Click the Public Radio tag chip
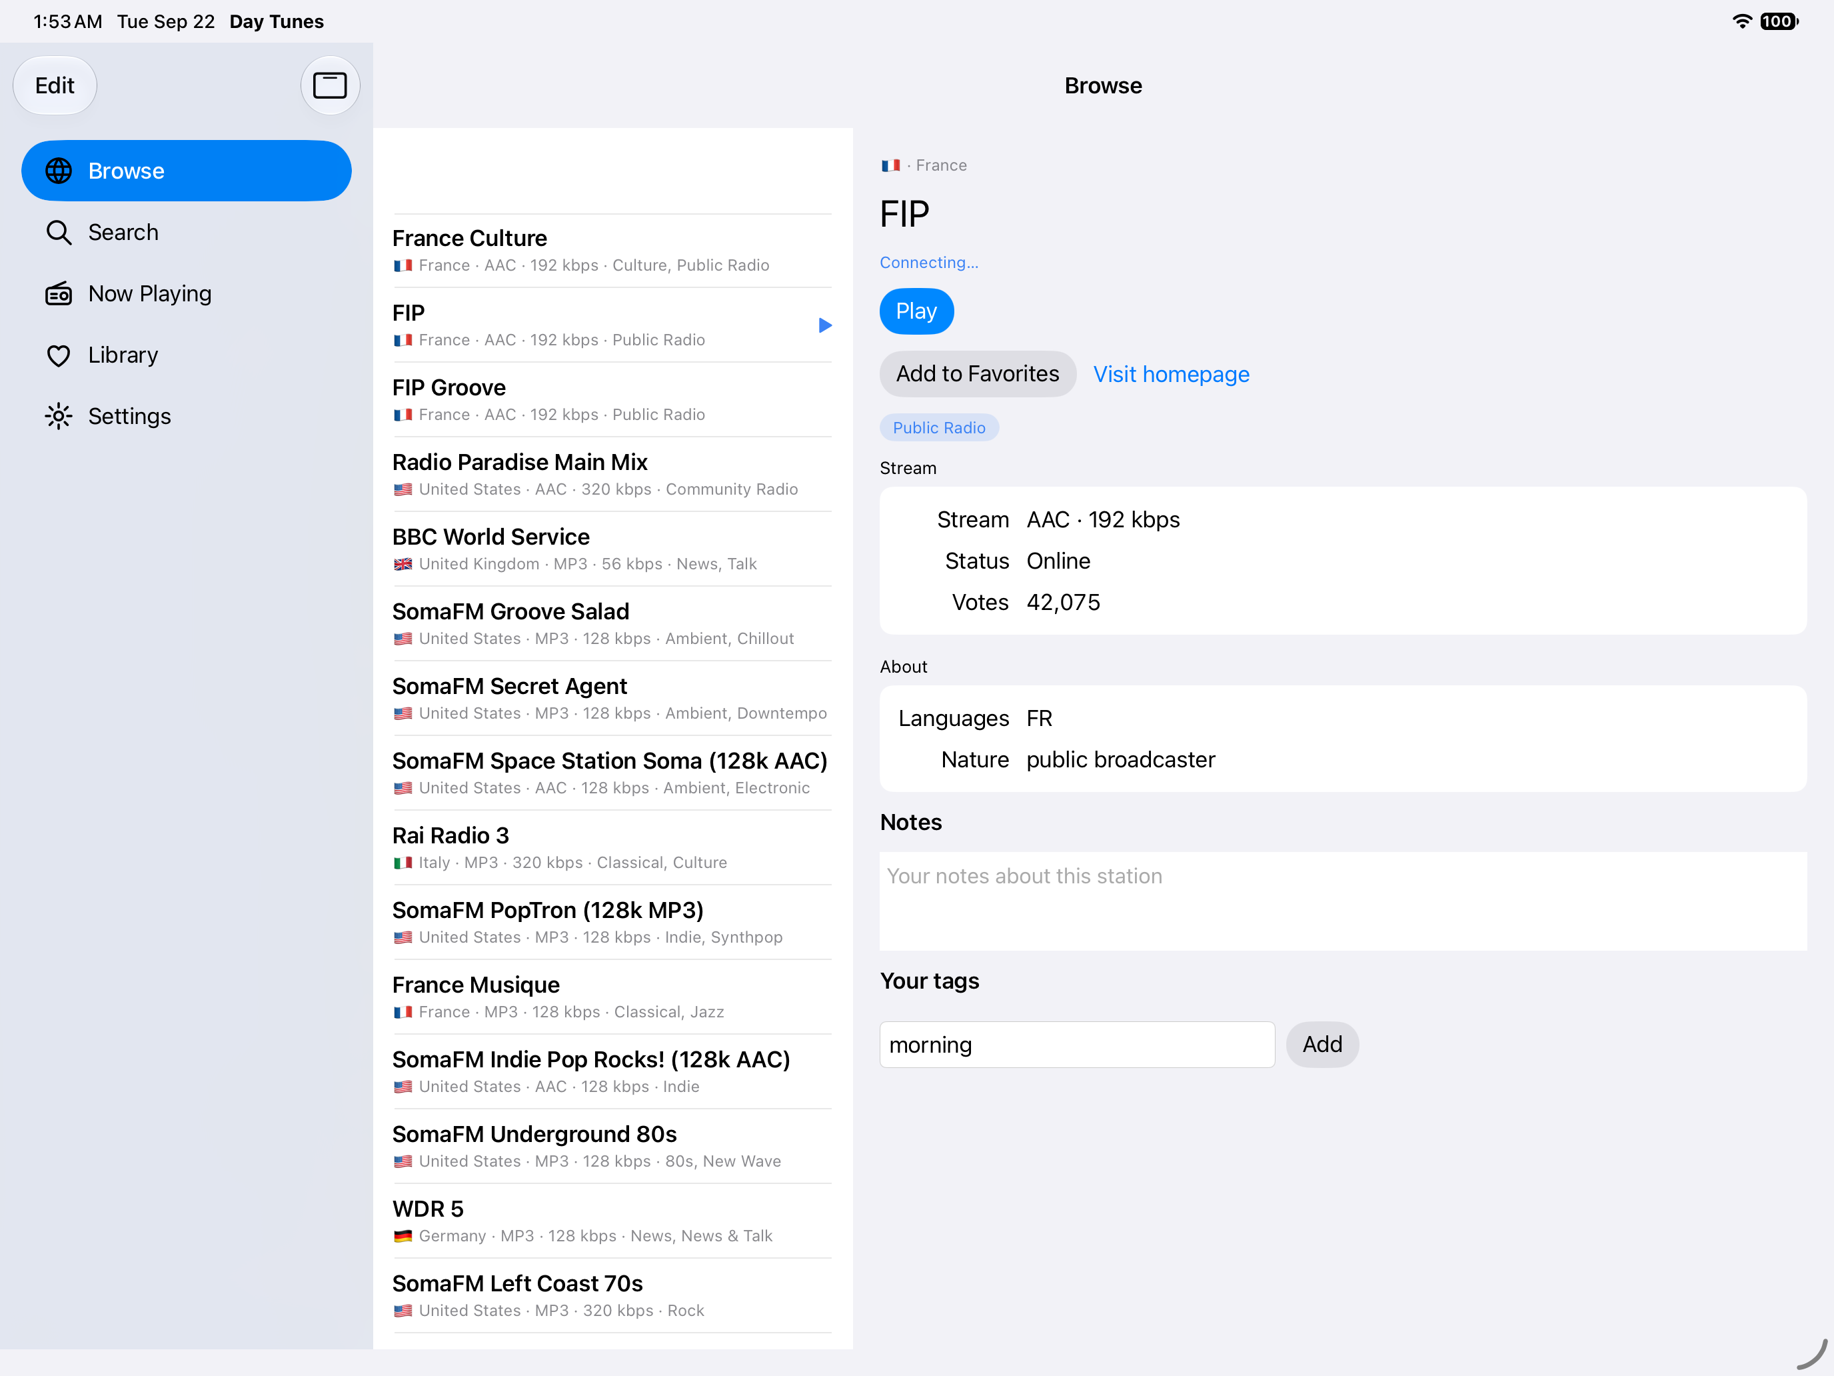 click(938, 428)
